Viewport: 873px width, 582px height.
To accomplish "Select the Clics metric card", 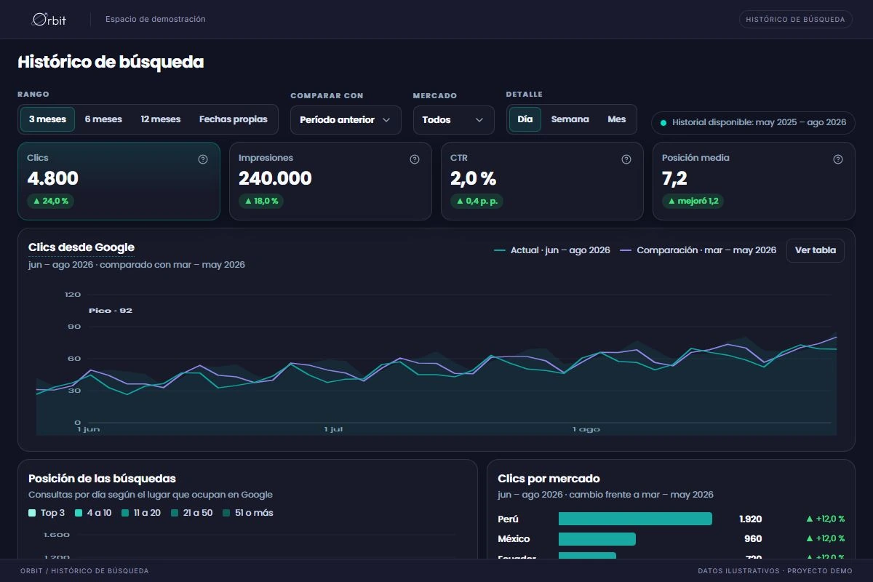I will pos(119,181).
